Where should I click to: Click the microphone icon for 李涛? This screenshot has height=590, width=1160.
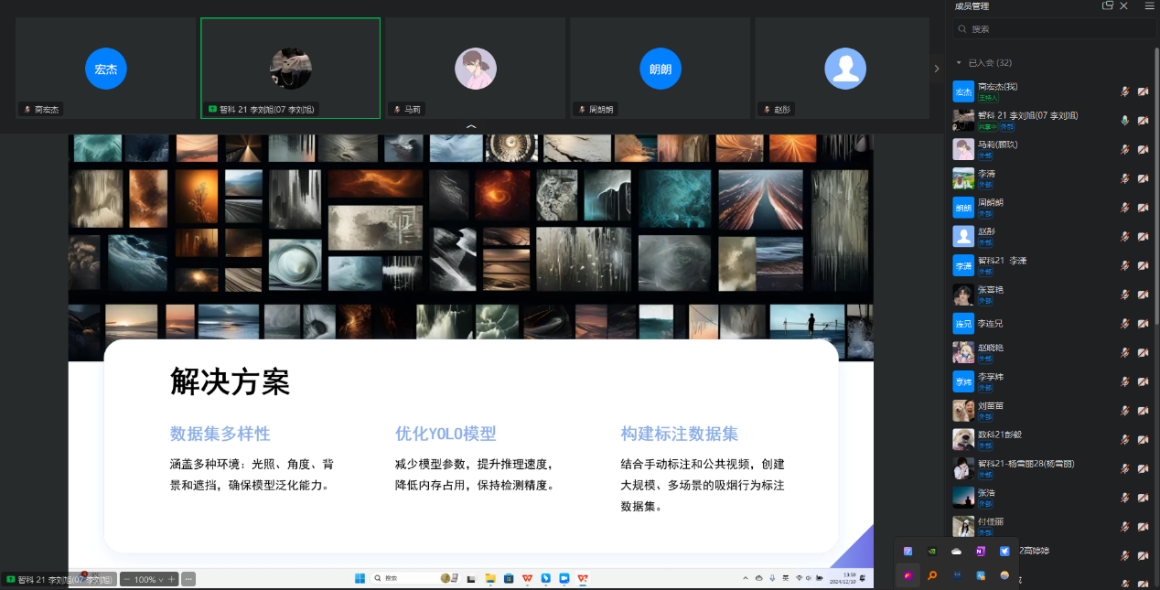(1125, 178)
